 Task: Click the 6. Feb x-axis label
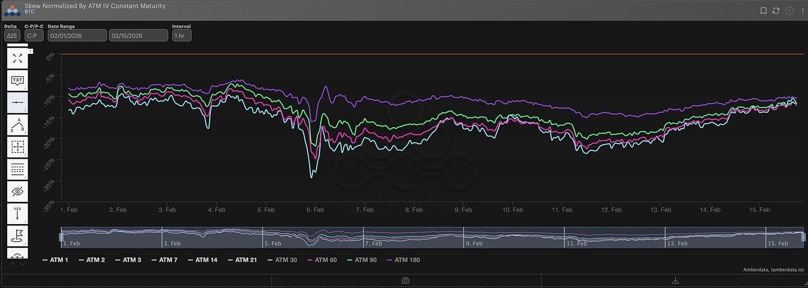click(315, 210)
